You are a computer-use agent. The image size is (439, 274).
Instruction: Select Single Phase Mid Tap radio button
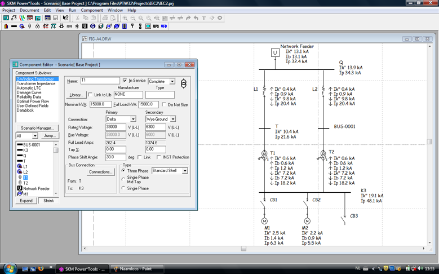point(123,179)
